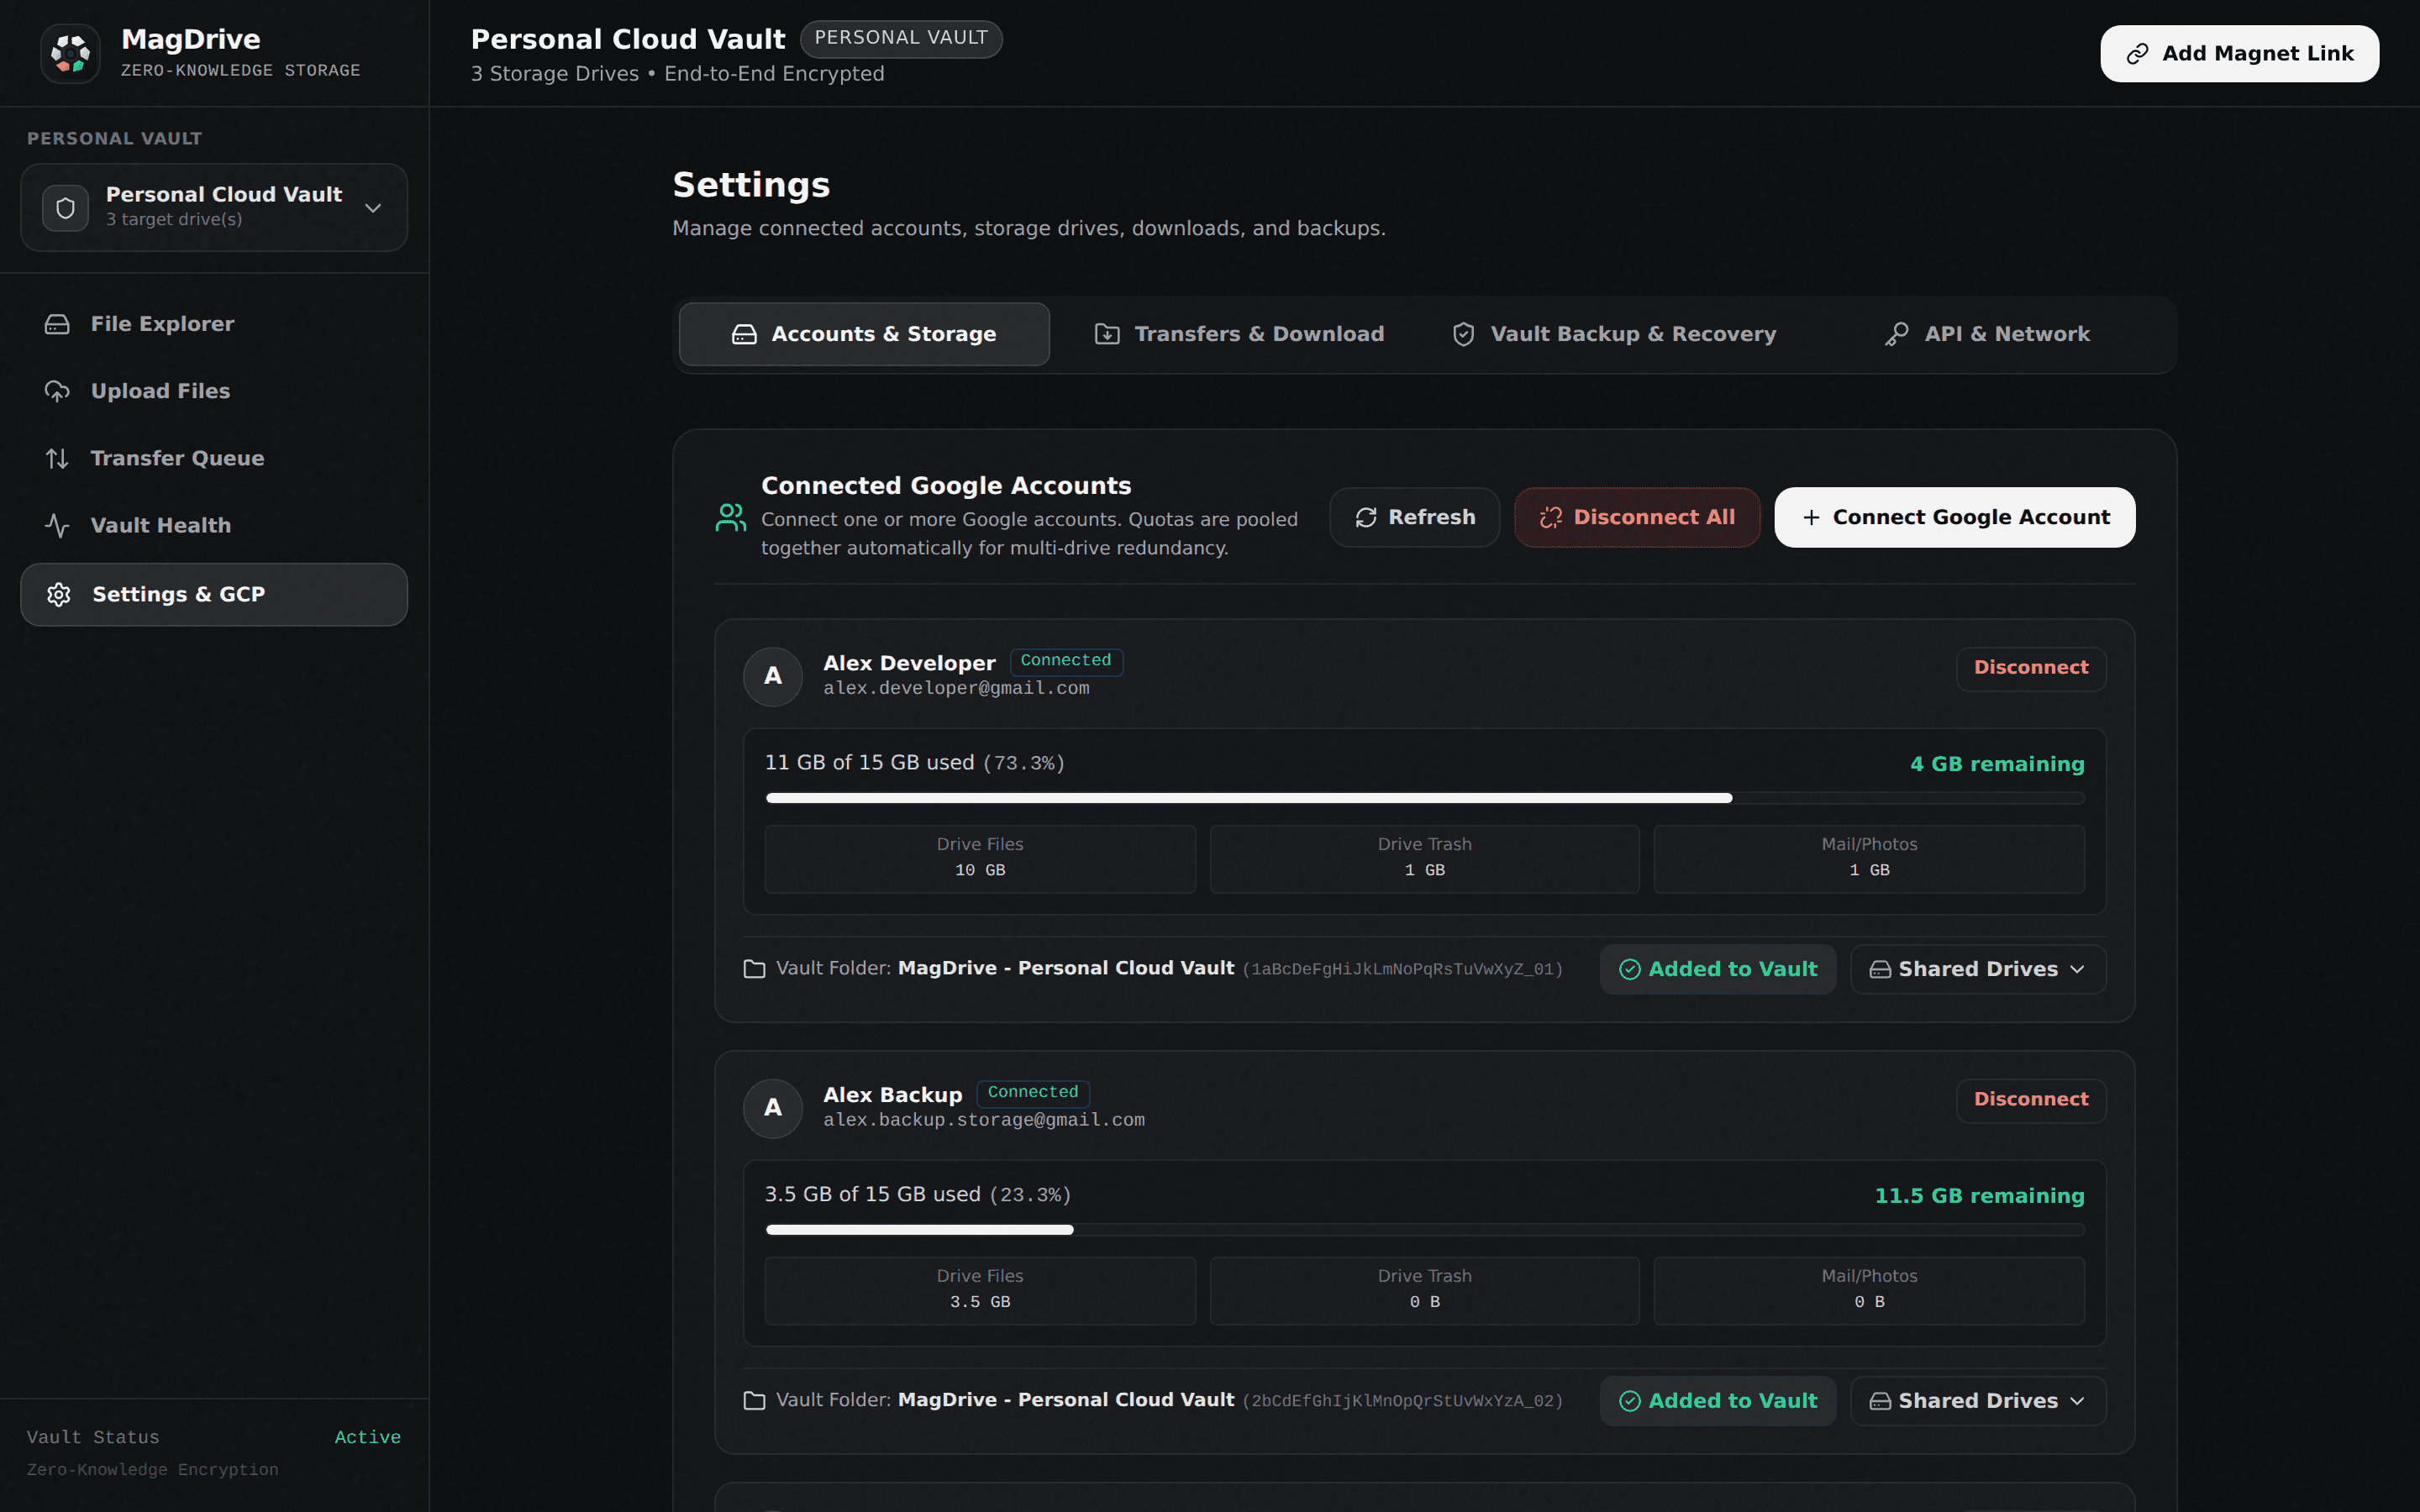
Task: Click Alex Backup's storage usage bar
Action: coord(1425,1230)
